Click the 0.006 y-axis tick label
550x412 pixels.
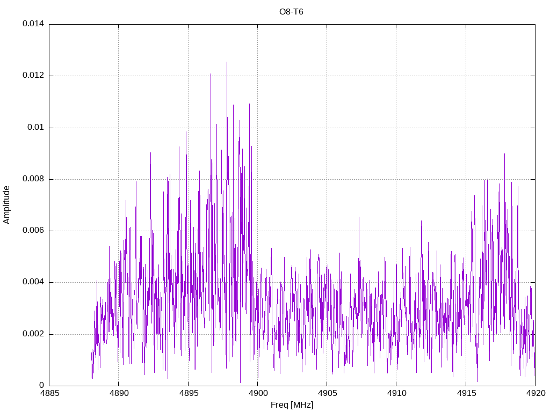pos(33,231)
